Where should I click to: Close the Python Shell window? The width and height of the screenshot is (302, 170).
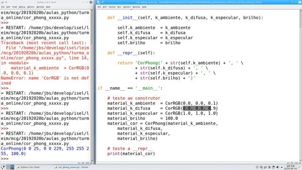tap(91, 2)
